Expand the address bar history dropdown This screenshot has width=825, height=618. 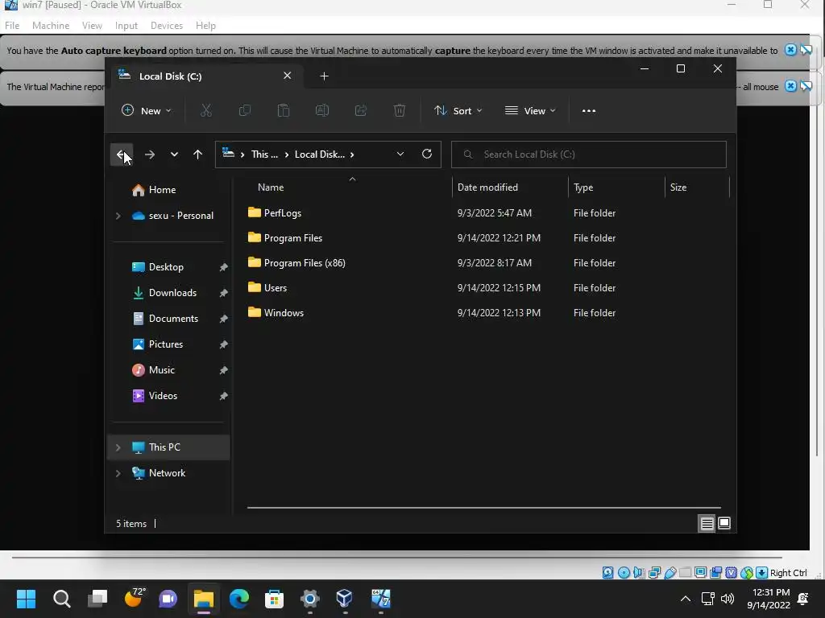[x=400, y=154]
